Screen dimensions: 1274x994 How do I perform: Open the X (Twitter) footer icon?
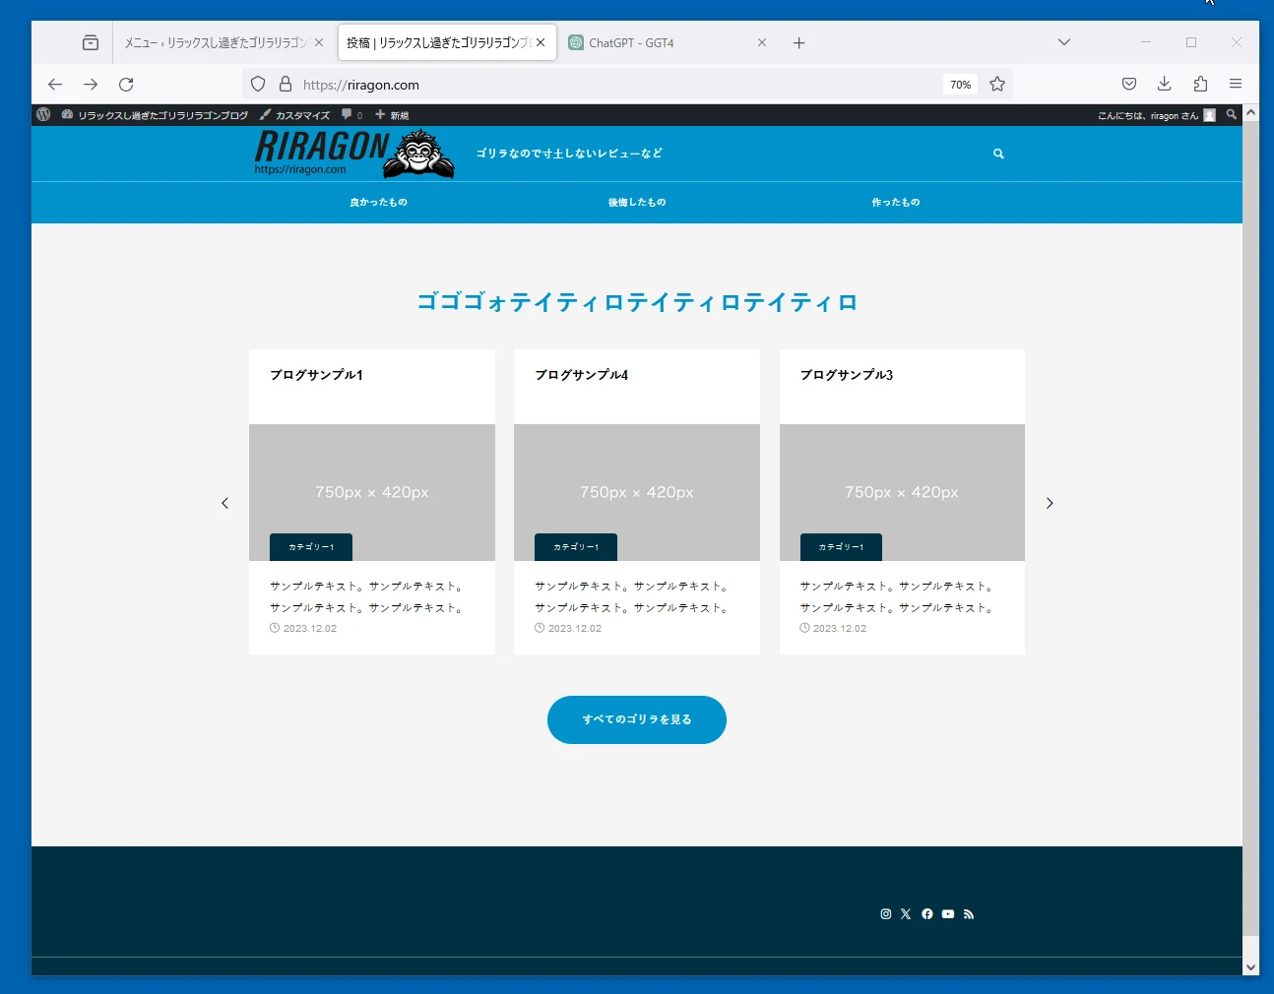(906, 914)
